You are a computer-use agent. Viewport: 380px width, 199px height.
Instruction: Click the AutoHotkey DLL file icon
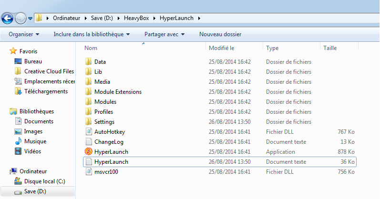(89, 131)
